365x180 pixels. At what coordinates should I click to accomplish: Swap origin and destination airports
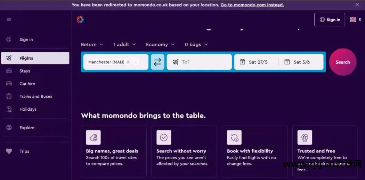click(x=157, y=62)
